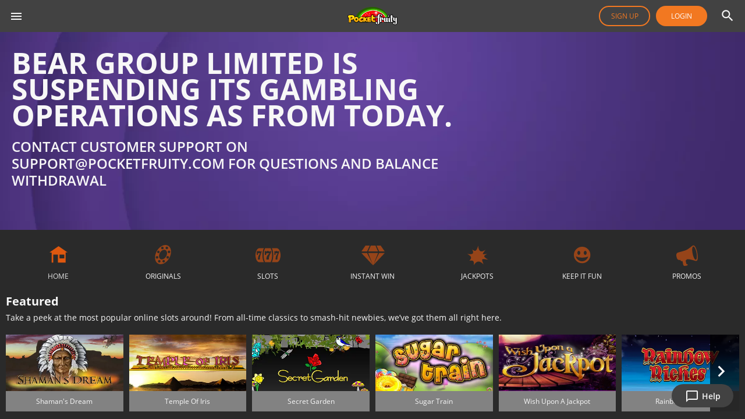This screenshot has width=745, height=419.
Task: Select the Rainbow Riches thumbnail
Action: (x=666, y=363)
